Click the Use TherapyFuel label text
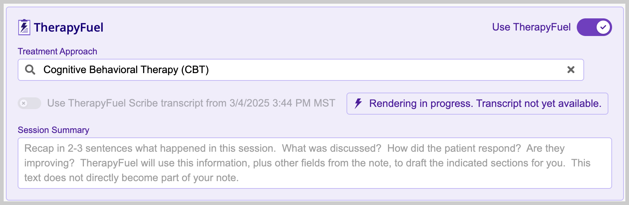This screenshot has height=205, width=629. point(531,27)
